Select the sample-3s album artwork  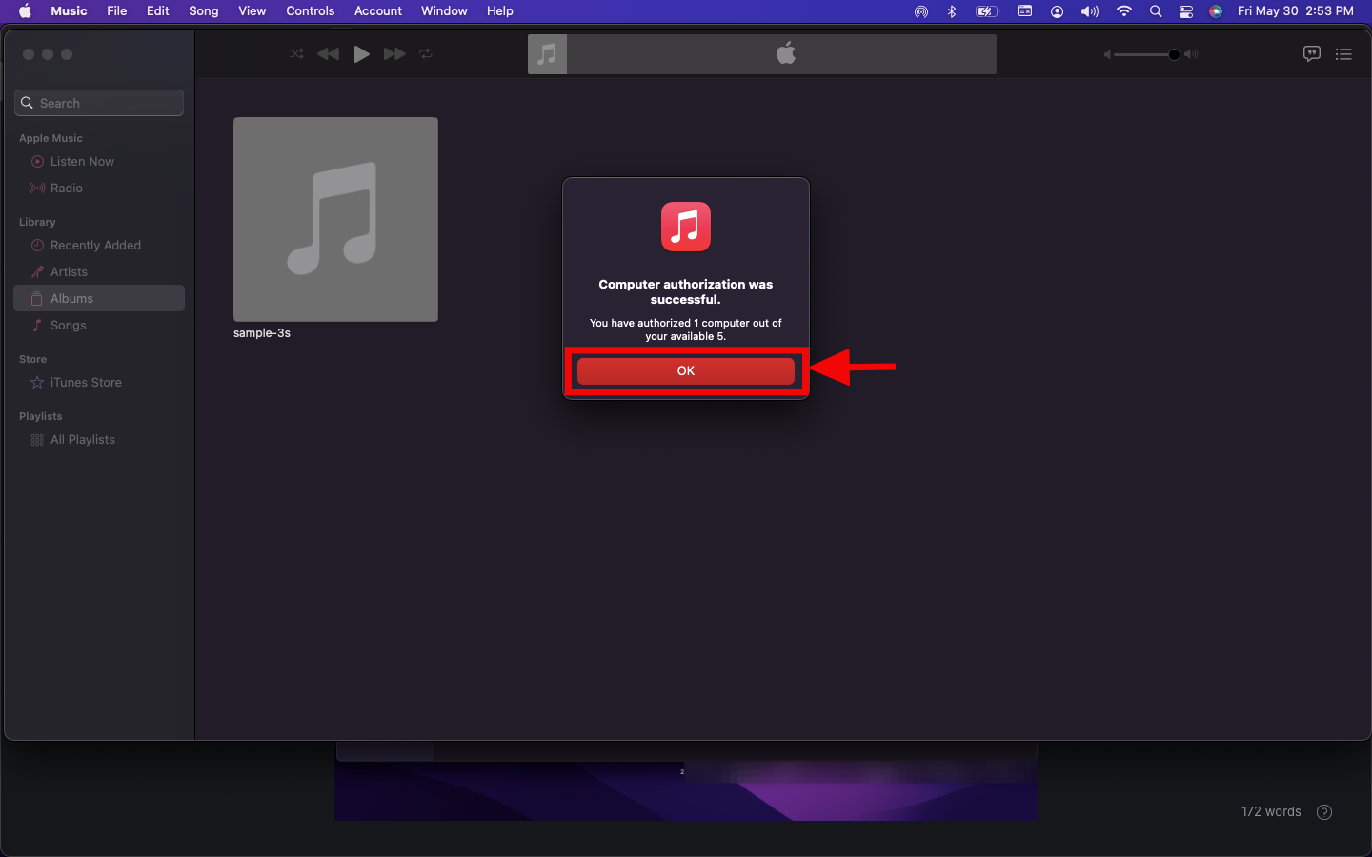click(x=335, y=219)
